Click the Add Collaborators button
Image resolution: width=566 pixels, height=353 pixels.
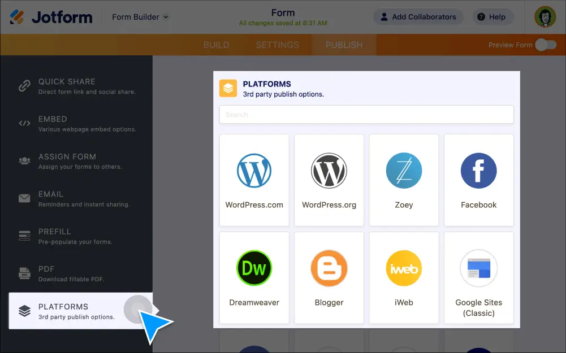coord(418,17)
